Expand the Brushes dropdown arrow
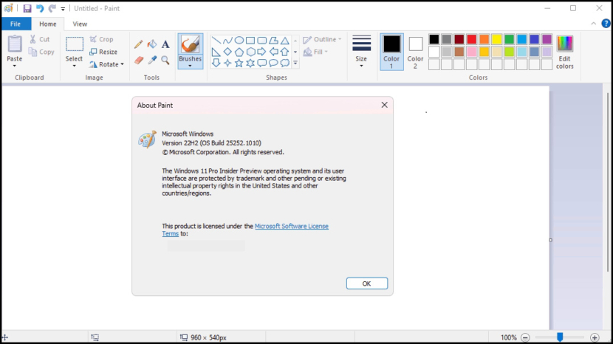This screenshot has width=613, height=344. pyautogui.click(x=190, y=66)
